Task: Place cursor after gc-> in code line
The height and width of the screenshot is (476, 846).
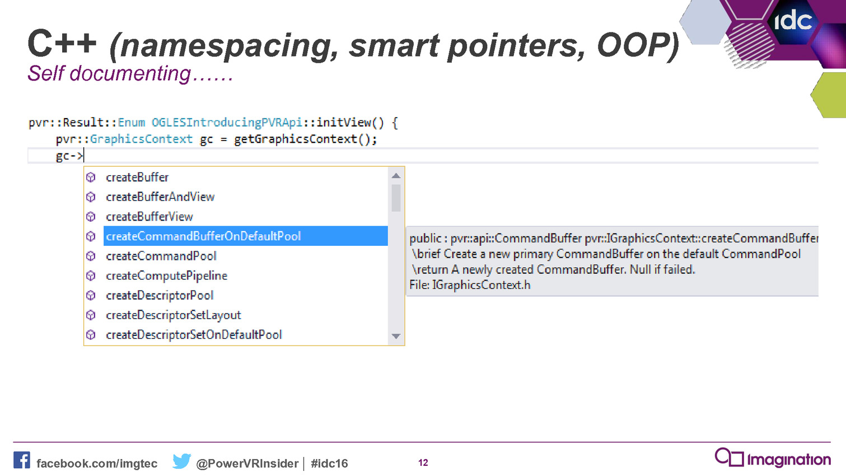Action: (84, 156)
